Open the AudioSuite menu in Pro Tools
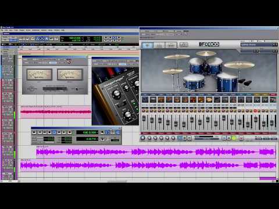This screenshot has height=209, width=279. pyautogui.click(x=35, y=30)
